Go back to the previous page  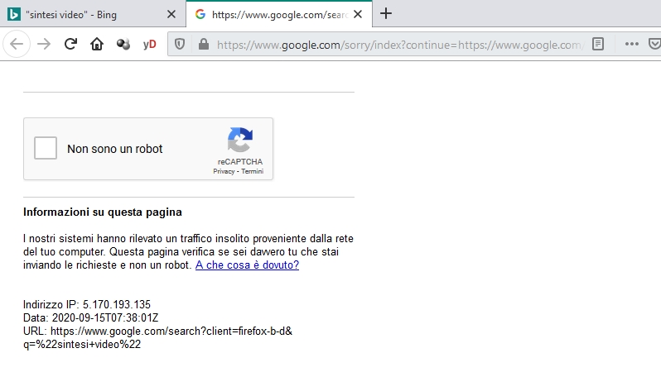(17, 44)
